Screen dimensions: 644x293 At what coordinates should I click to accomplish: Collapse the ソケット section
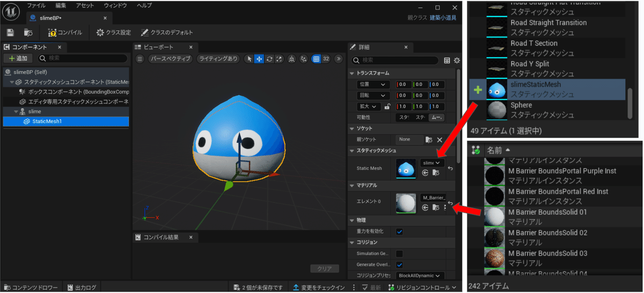[x=352, y=129]
